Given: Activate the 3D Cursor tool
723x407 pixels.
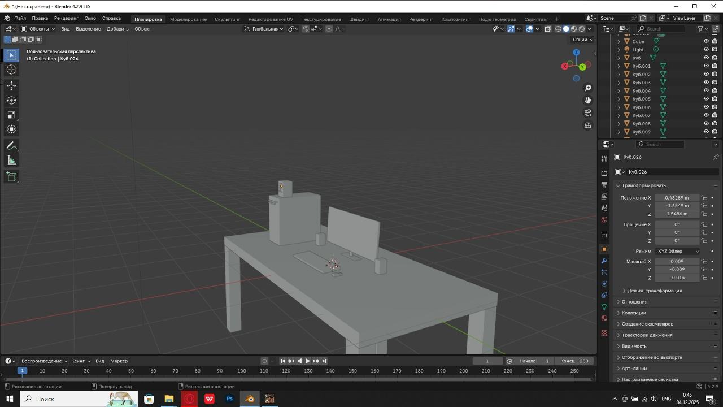Looking at the screenshot, I should tap(11, 70).
